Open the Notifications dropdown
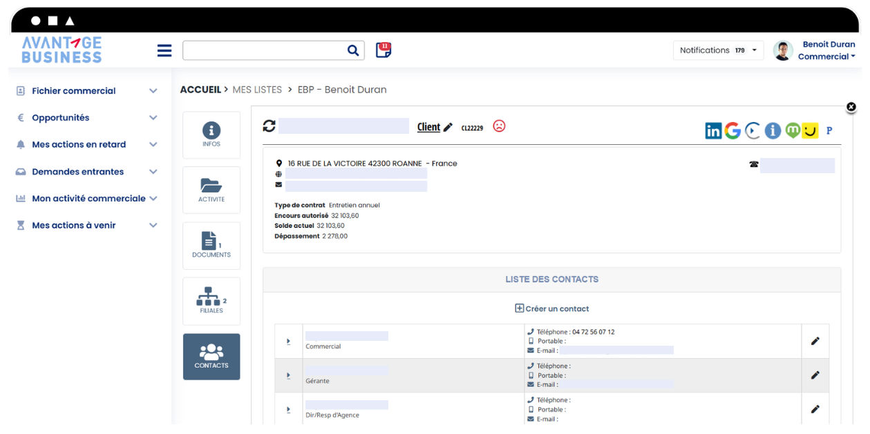870x434 pixels. pyautogui.click(x=719, y=50)
